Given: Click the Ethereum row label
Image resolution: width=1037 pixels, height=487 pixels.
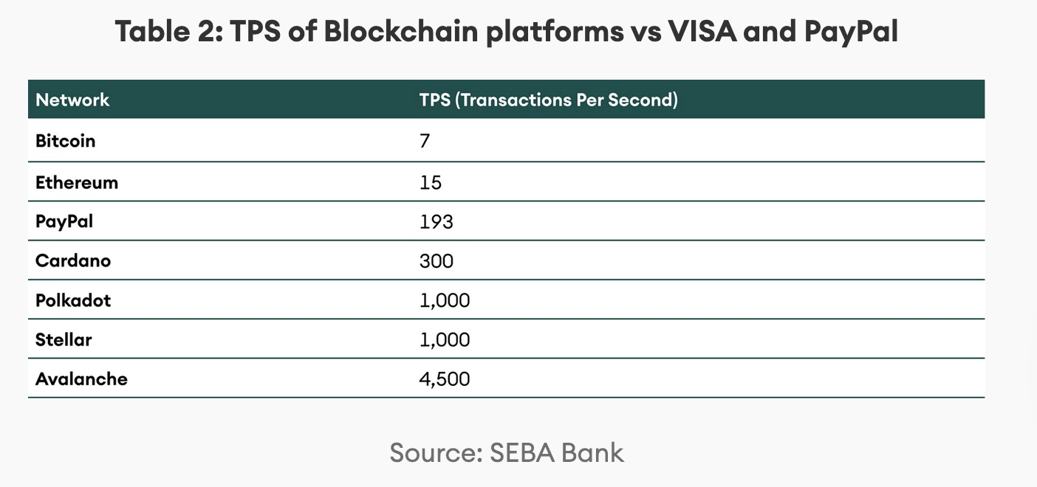Looking at the screenshot, I should point(77,182).
